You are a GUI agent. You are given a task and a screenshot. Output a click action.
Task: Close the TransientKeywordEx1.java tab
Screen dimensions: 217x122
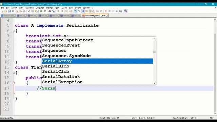pyautogui.click(x=106, y=16)
